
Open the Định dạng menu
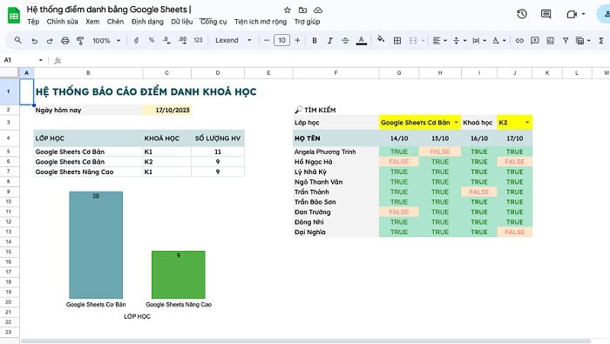(x=147, y=22)
